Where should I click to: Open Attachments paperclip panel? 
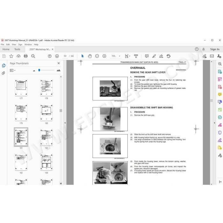click(4, 73)
